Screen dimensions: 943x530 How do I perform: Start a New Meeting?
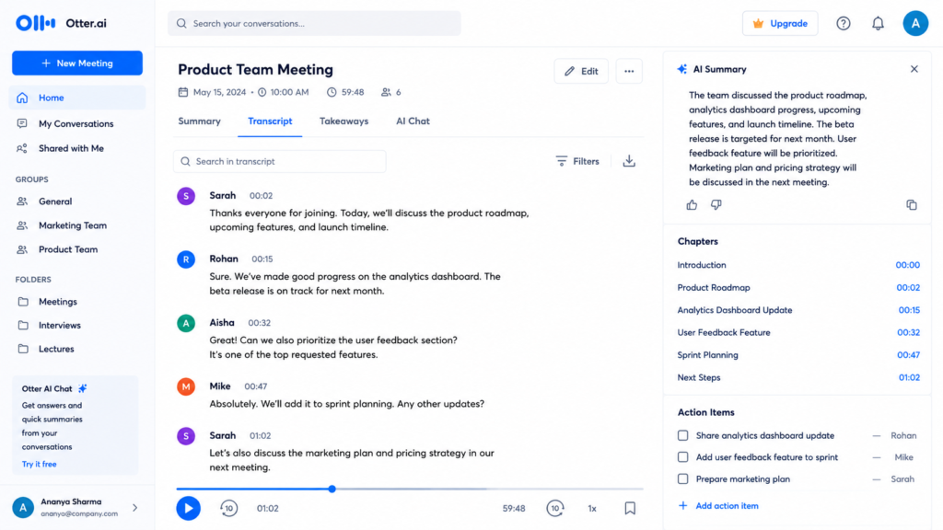(x=77, y=63)
